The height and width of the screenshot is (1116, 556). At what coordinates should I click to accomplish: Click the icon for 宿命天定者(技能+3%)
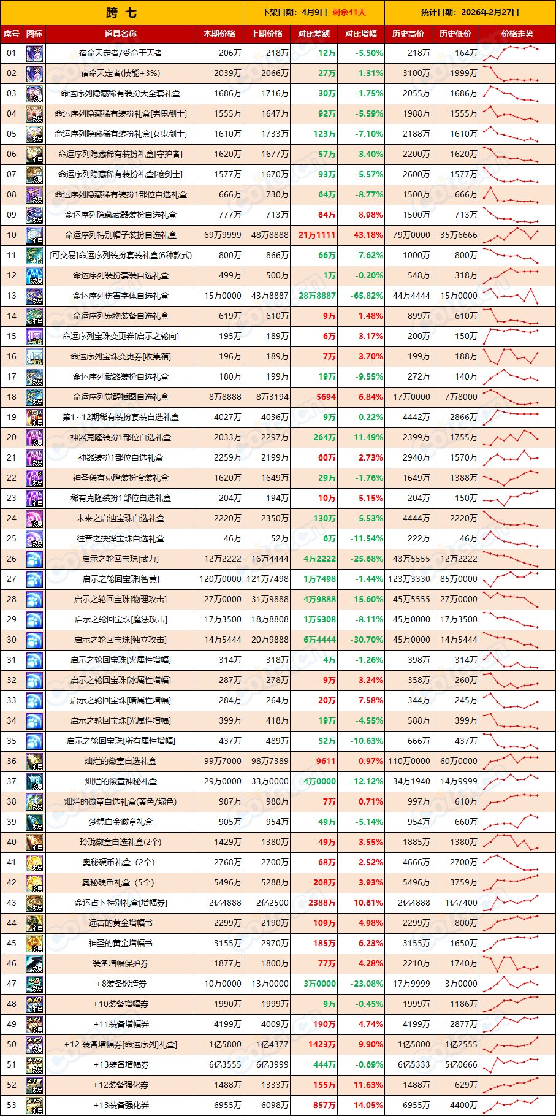point(34,74)
